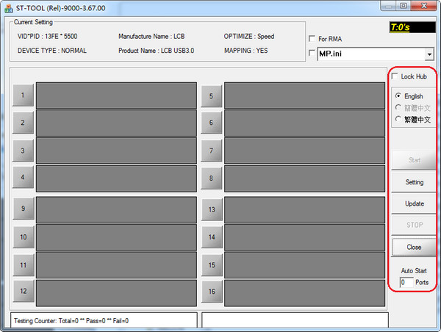This screenshot has width=441, height=332.
Task: Click port button 6
Action: click(212, 123)
